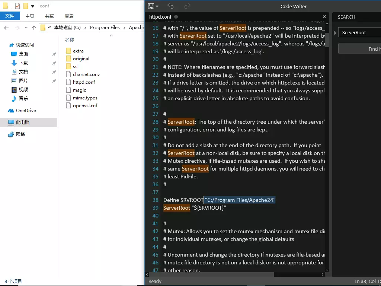The image size is (381, 286).
Task: Open 桌面 in the navigation pane
Action: (23, 54)
